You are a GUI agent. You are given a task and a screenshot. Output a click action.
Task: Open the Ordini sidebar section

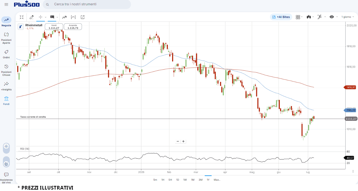6,54
